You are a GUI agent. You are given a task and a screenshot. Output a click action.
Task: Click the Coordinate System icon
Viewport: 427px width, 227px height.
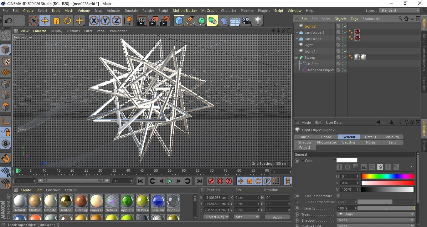(128, 21)
